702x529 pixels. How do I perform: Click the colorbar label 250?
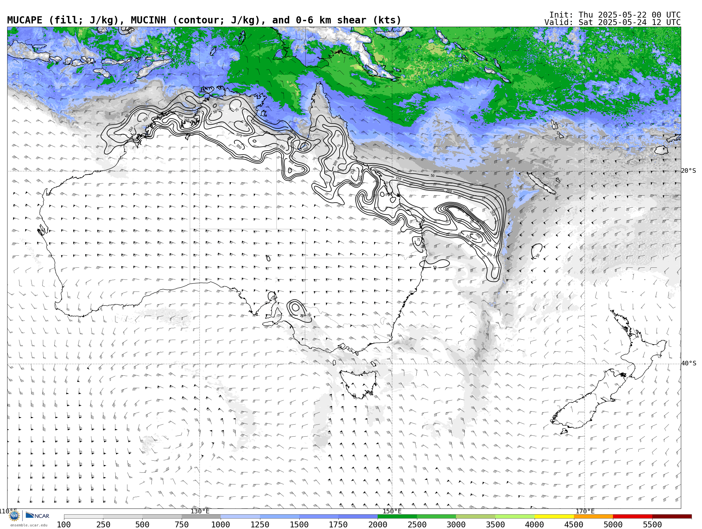tap(103, 524)
